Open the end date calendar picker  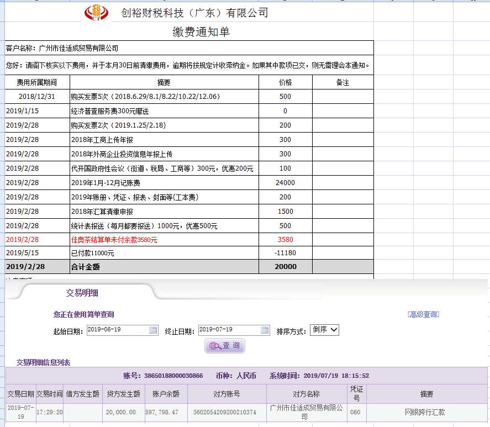[265, 330]
